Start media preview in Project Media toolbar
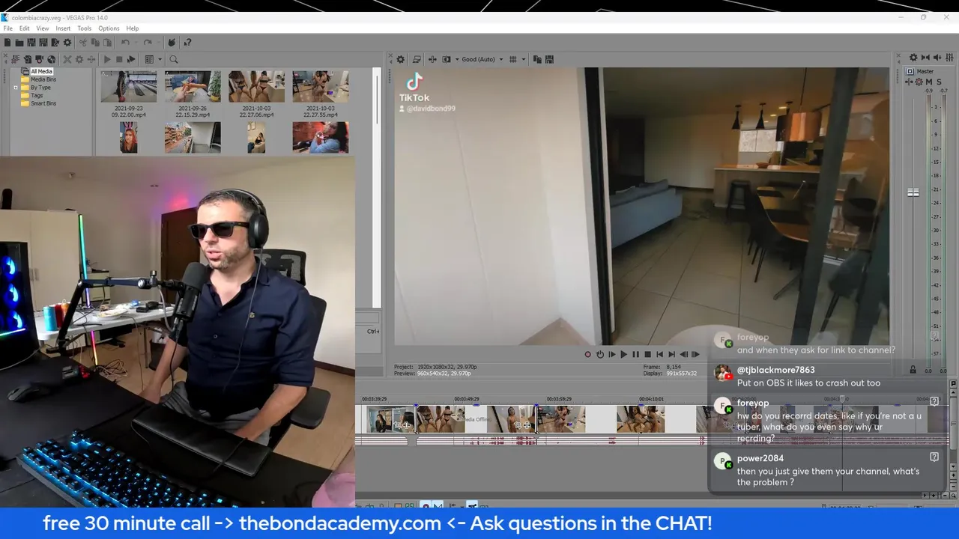Image resolution: width=959 pixels, height=539 pixels. 107,59
